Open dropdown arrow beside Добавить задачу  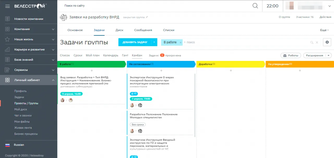pyautogui.click(x=154, y=42)
